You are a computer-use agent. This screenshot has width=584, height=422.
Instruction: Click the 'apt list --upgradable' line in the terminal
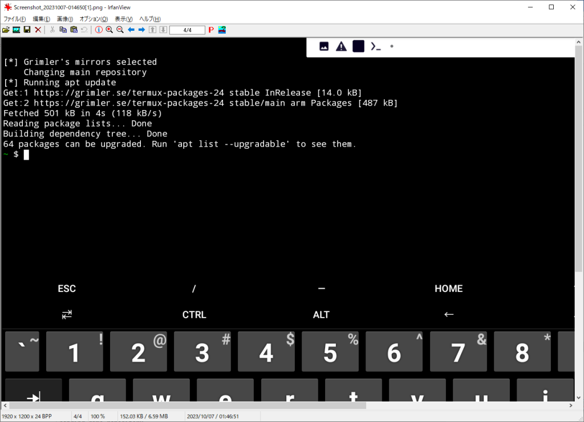pyautogui.click(x=180, y=144)
